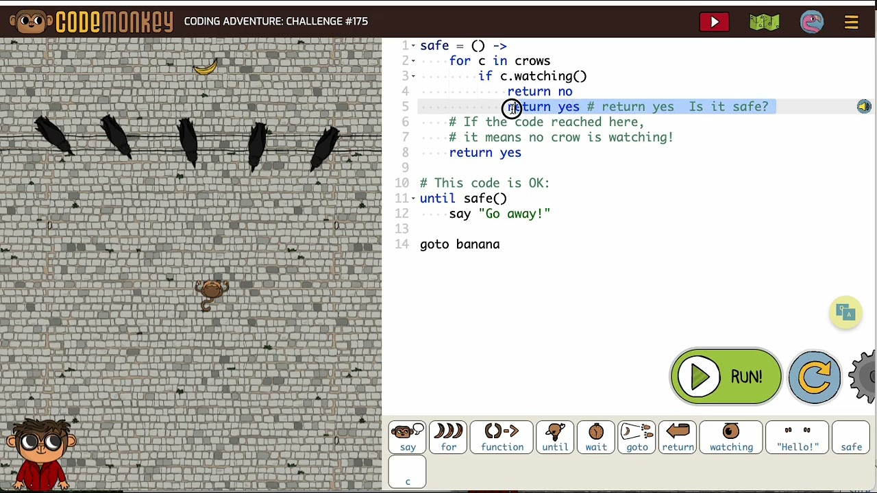Insert the goto block
The height and width of the screenshot is (493, 877).
pyautogui.click(x=637, y=438)
